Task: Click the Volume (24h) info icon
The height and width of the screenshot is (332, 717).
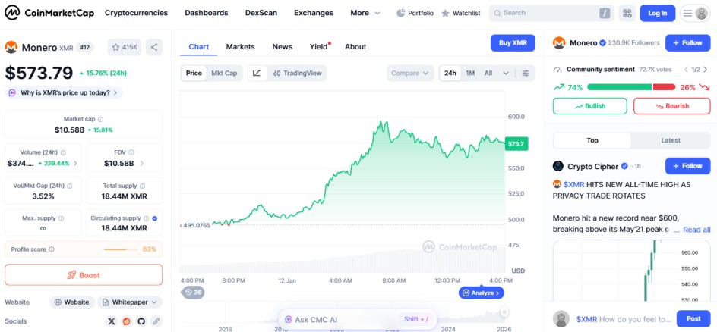Action: [x=63, y=153]
